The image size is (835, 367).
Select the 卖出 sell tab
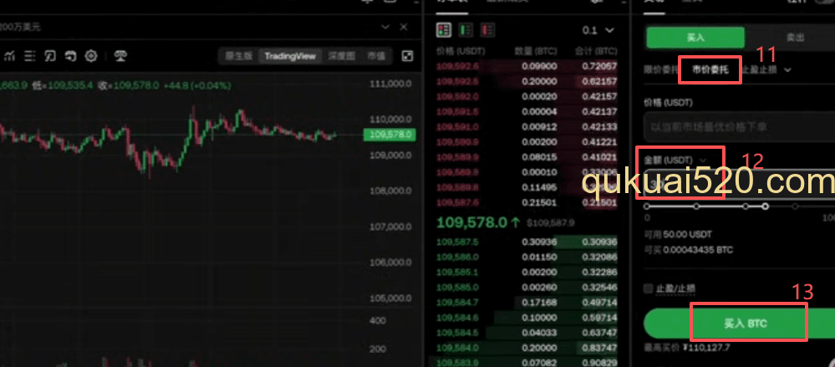pyautogui.click(x=795, y=38)
